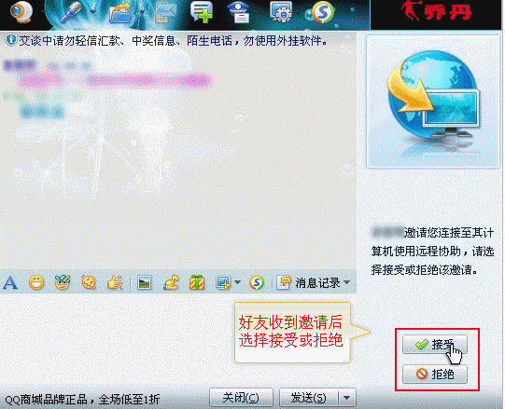This screenshot has width=505, height=409.
Task: Click the 关闭(C) close chat button
Action: [x=241, y=398]
